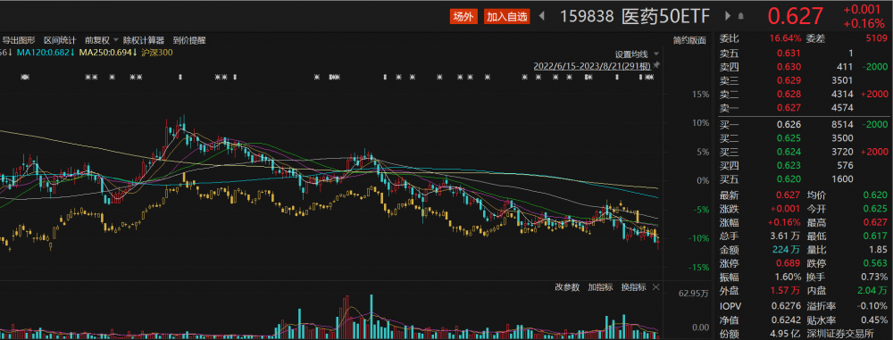Screen dimensions: 893x340
Task: Click 加指标 to add an indicator
Action: [600, 287]
